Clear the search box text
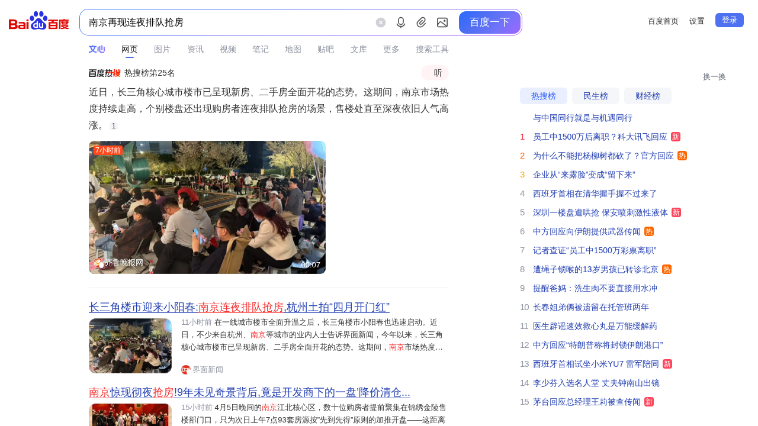Image resolution: width=758 pixels, height=426 pixels. click(381, 22)
